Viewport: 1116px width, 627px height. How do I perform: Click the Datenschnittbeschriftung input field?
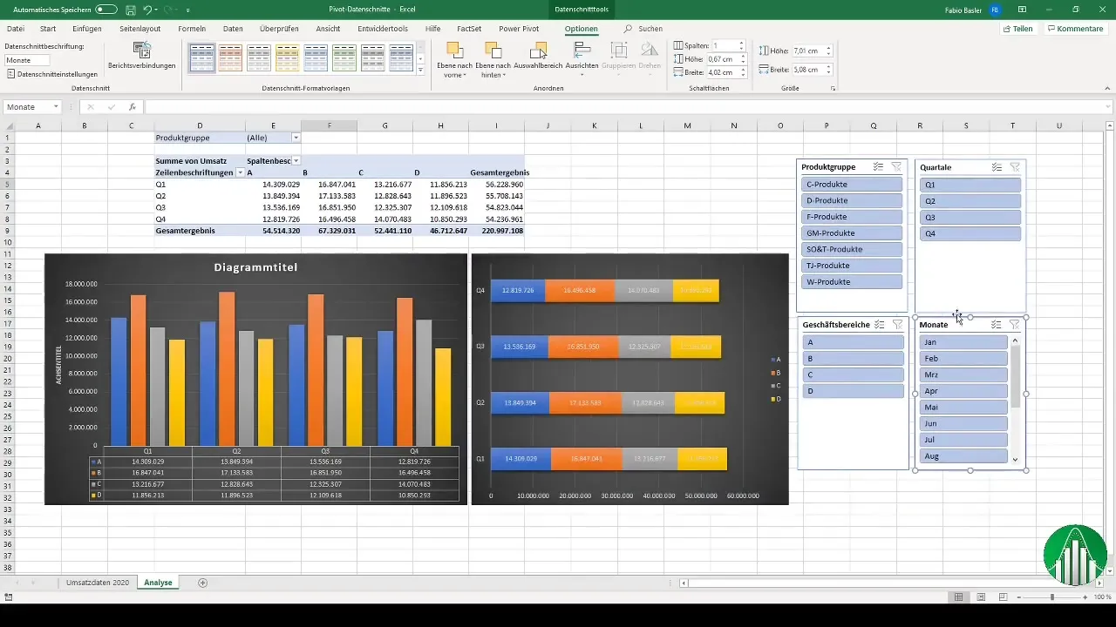(x=27, y=60)
